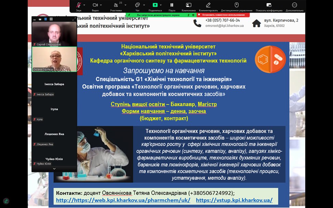This screenshot has width=333, height=208.
Task: Show more participants with the down chevron
Action: [x=54, y=169]
